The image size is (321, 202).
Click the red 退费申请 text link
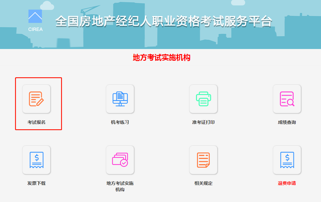click(287, 183)
